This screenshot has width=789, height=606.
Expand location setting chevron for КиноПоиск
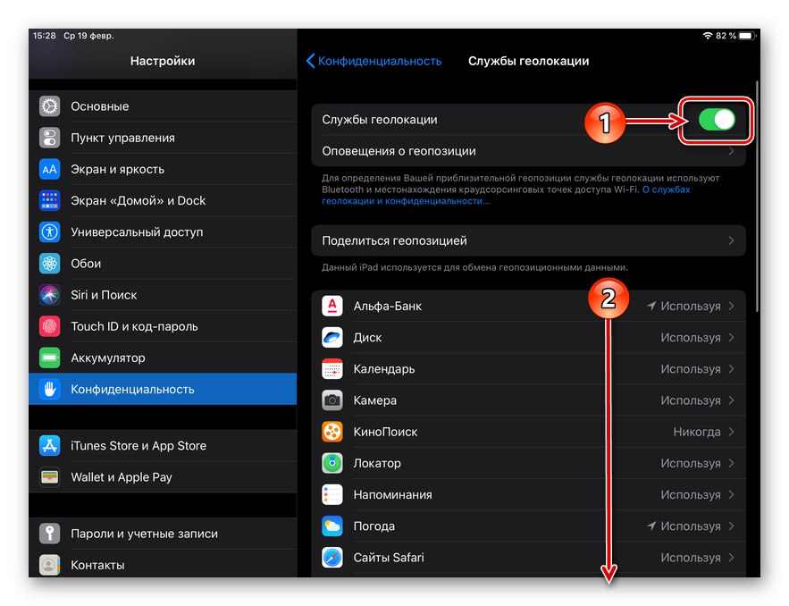tap(731, 432)
